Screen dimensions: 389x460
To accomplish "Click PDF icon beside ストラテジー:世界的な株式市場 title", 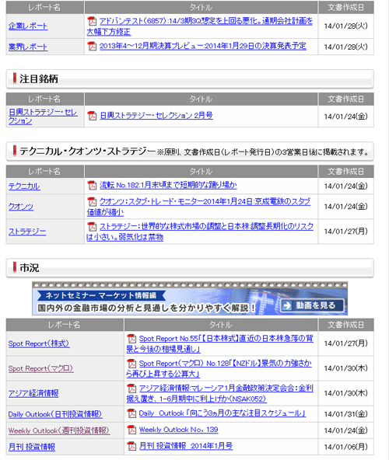I will pyautogui.click(x=92, y=226).
